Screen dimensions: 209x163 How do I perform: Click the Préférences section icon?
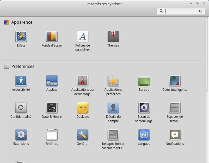pos(7,66)
